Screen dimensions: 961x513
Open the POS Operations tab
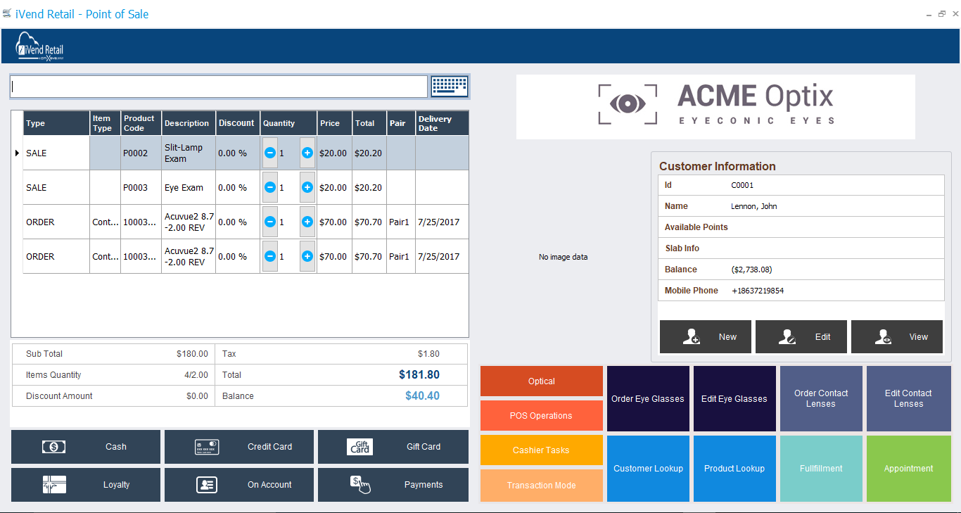542,416
